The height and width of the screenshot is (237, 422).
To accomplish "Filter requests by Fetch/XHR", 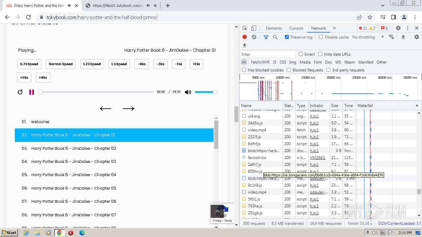I will 260,62.
